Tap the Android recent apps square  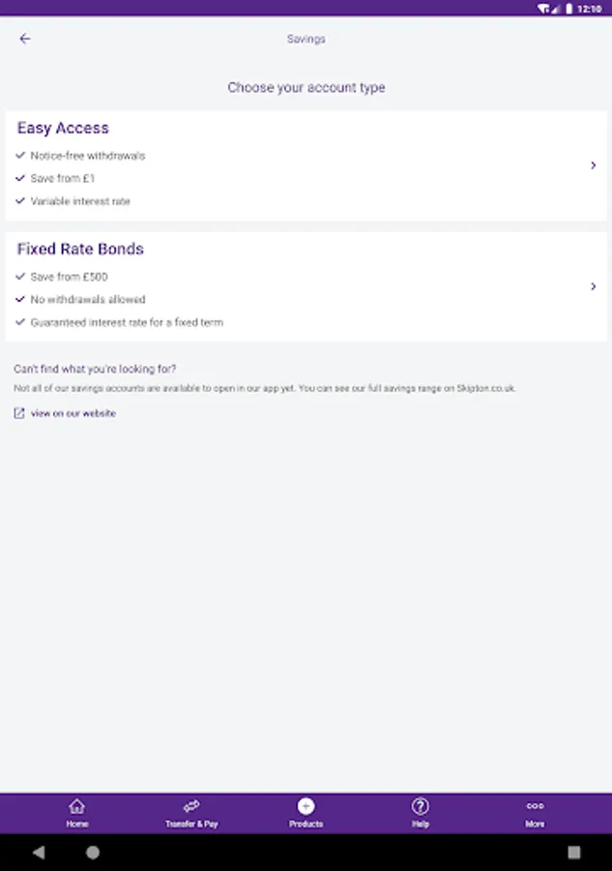tap(574, 853)
